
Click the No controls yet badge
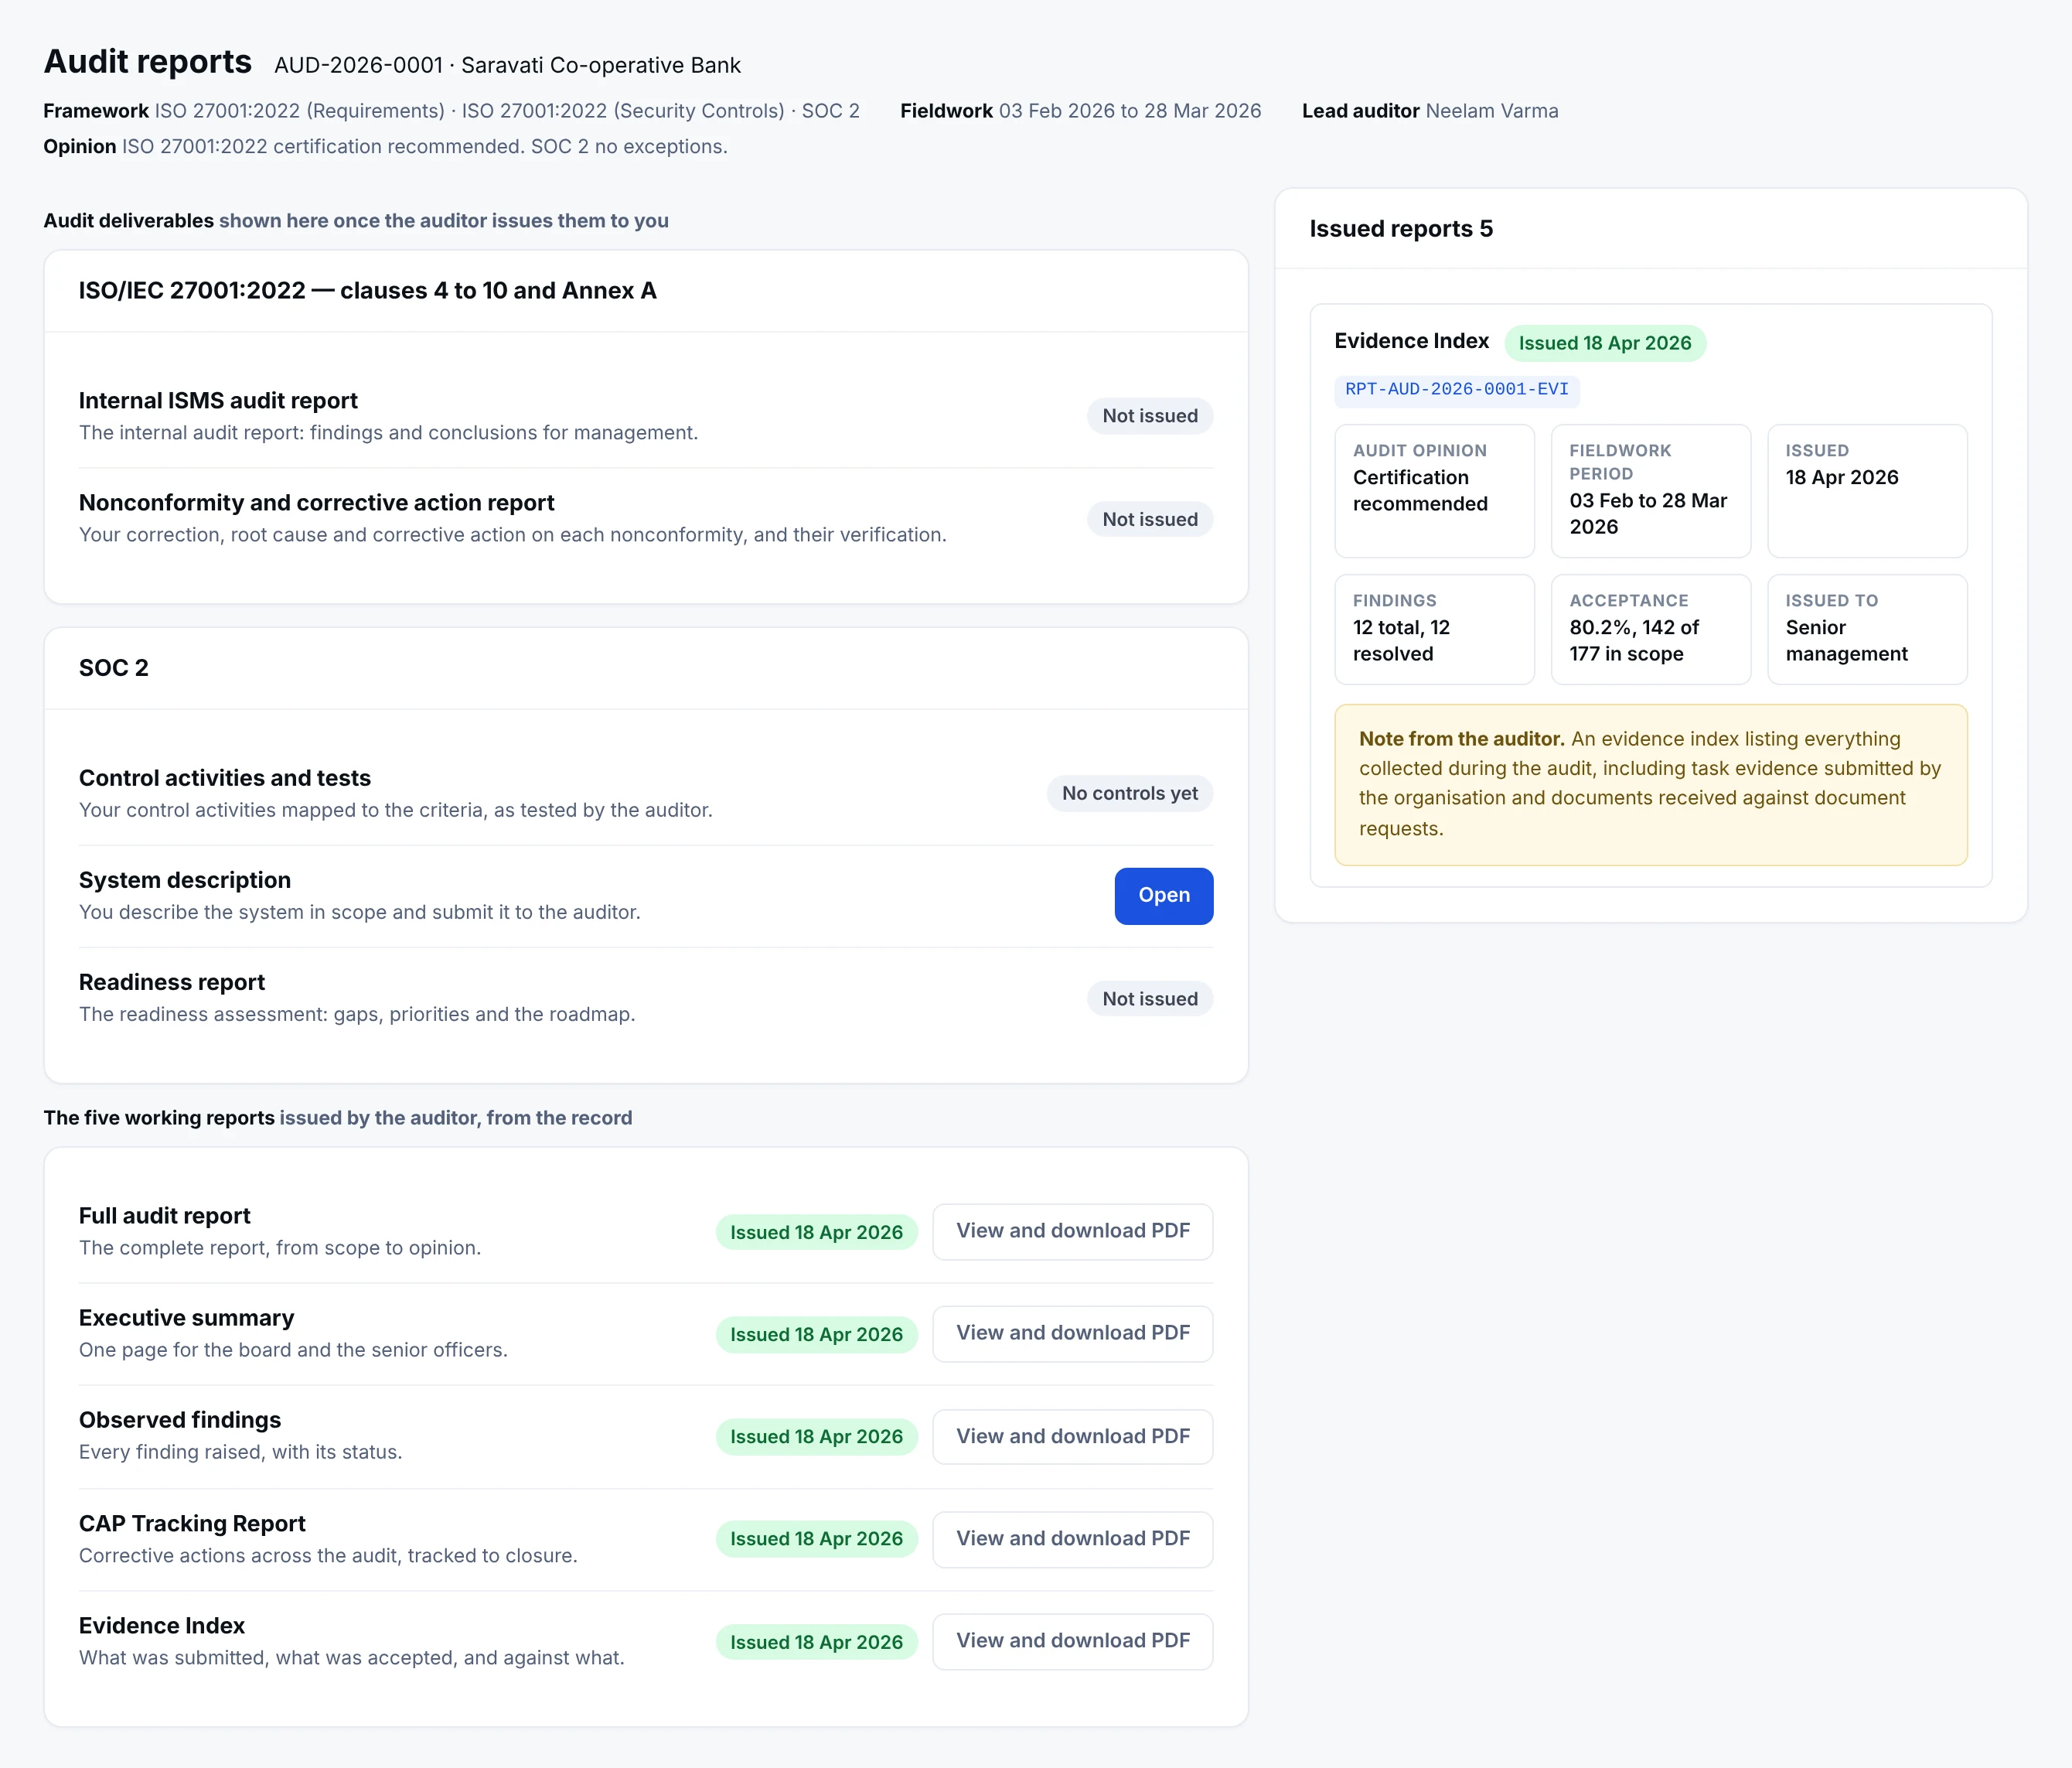pyautogui.click(x=1129, y=794)
